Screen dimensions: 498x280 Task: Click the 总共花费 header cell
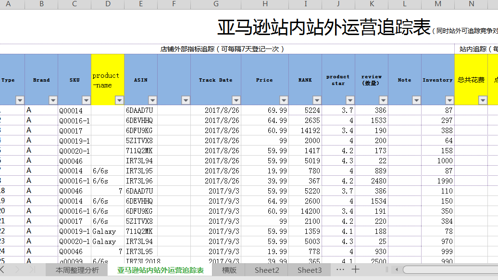pyautogui.click(x=471, y=79)
